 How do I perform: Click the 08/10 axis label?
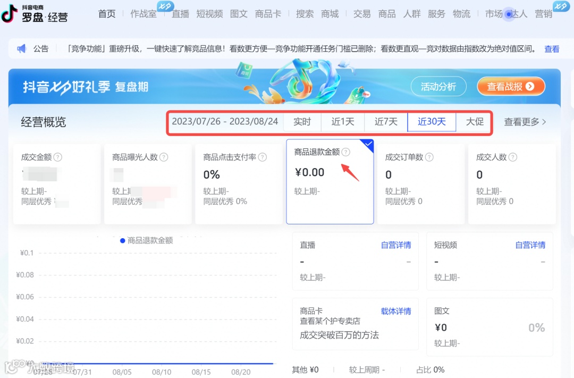(162, 372)
